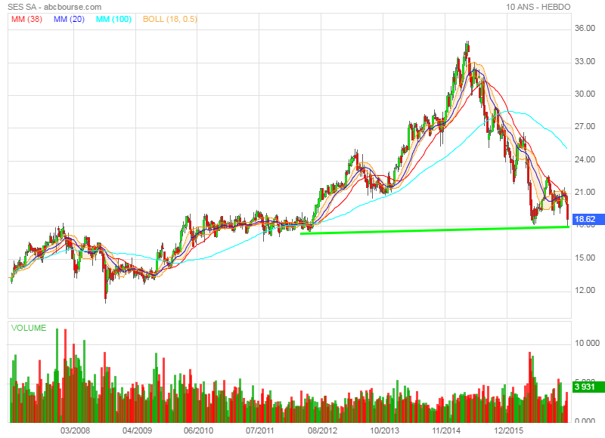Click the 27.00 price axis label
This screenshot has height=438, width=605.
[585, 126]
